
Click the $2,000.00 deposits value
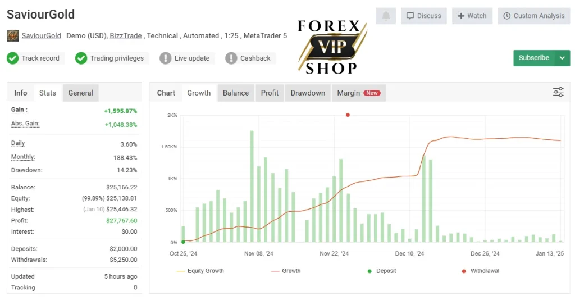click(x=124, y=249)
